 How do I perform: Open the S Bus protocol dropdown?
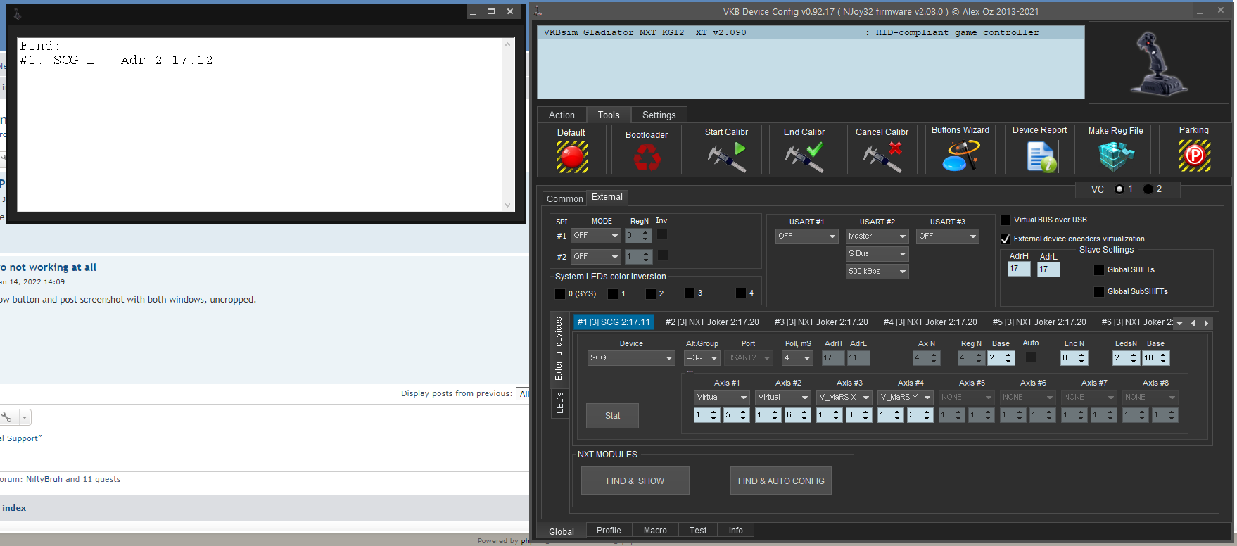(877, 254)
